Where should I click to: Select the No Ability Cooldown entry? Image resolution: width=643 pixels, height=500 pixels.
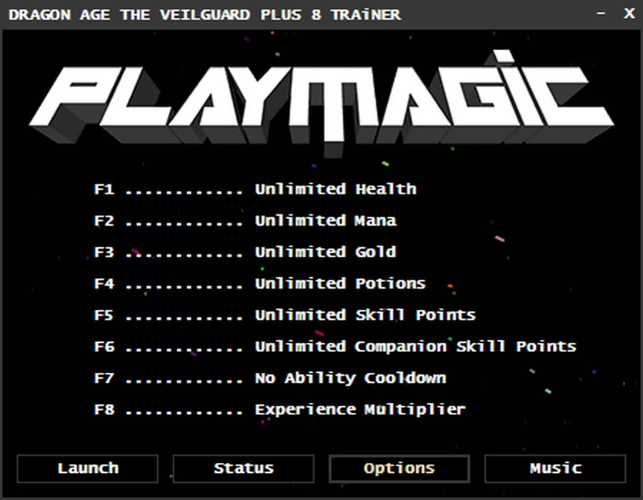tap(270, 378)
